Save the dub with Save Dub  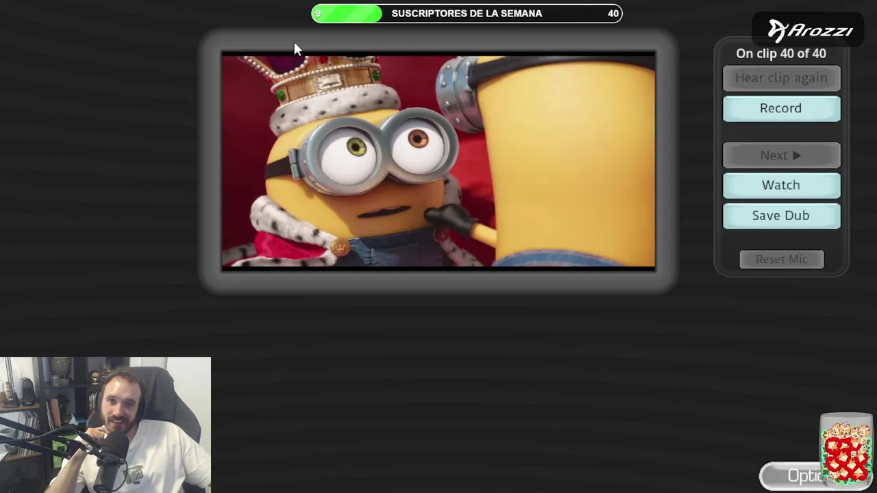[x=781, y=216]
